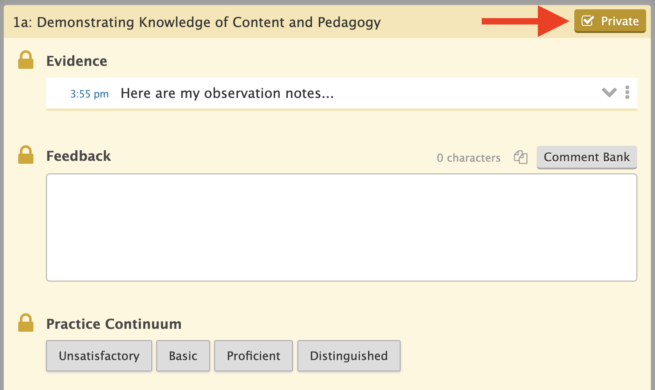This screenshot has width=655, height=390.
Task: Click the 0 characters counter
Action: (469, 158)
